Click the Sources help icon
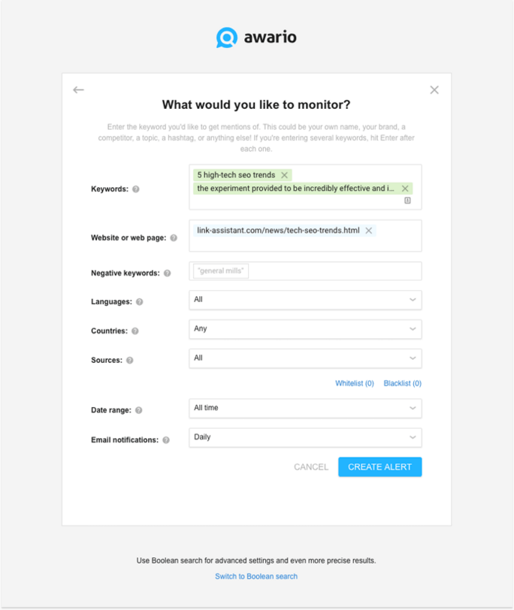This screenshot has width=514, height=610. tap(131, 360)
